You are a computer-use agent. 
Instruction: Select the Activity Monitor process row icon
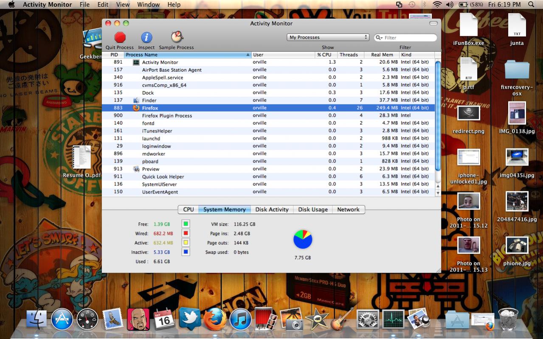[x=136, y=62]
